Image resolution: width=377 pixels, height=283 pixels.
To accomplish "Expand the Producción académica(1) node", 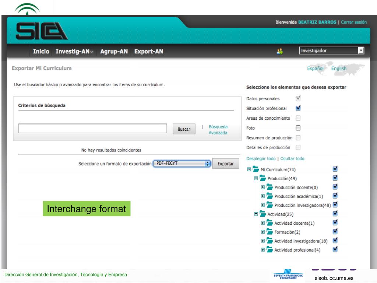I will [263, 196].
